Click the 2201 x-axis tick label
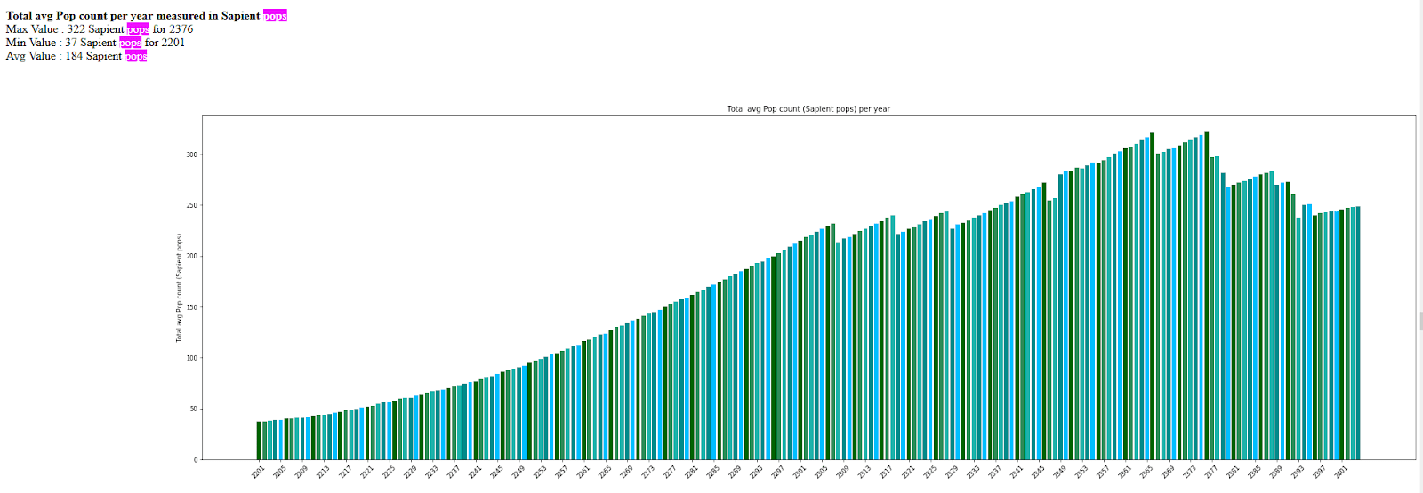Image resolution: width=1423 pixels, height=493 pixels. tap(258, 472)
